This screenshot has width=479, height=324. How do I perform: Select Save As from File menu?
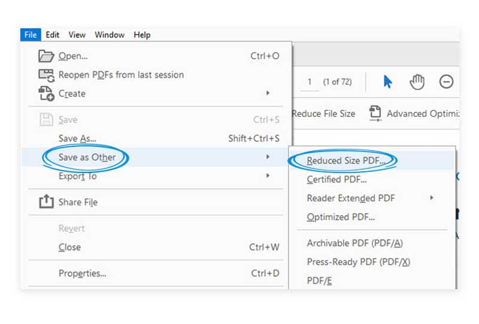pyautogui.click(x=77, y=138)
